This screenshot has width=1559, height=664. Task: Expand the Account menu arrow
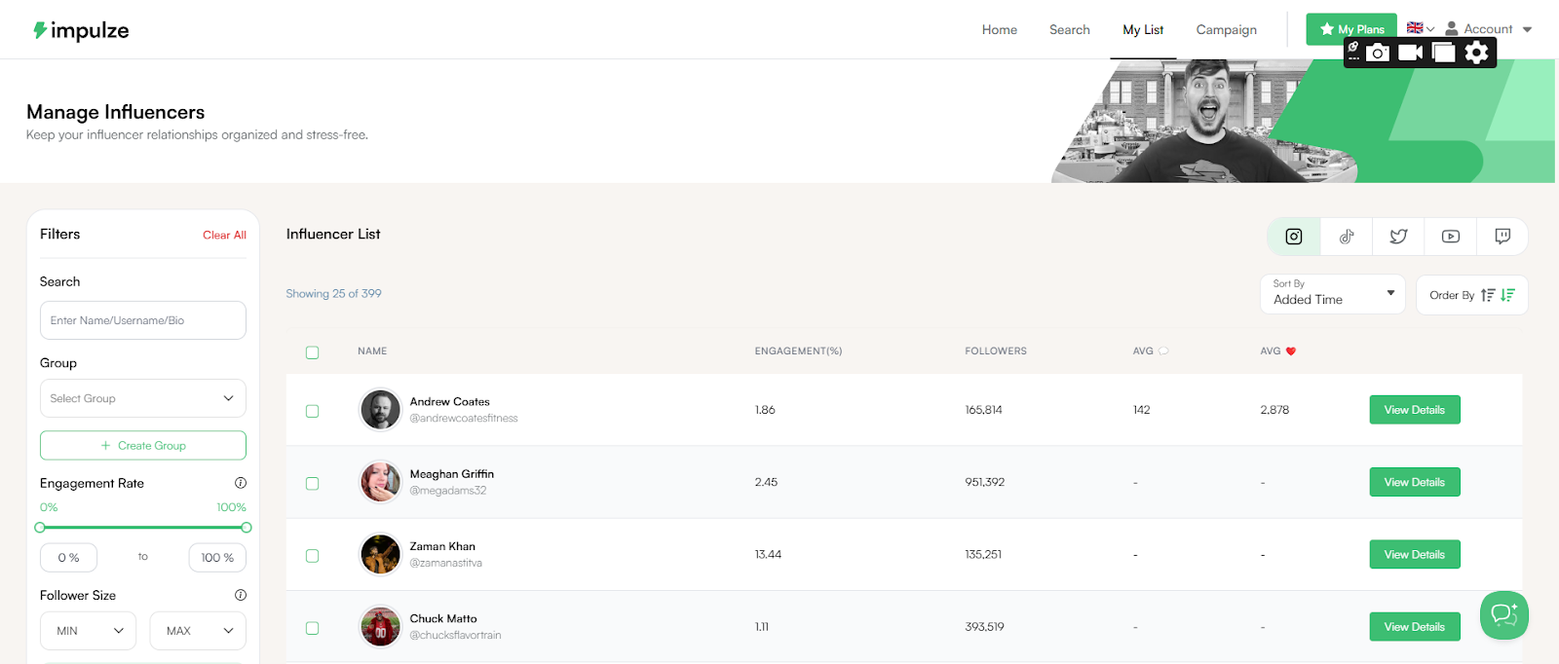click(1527, 29)
